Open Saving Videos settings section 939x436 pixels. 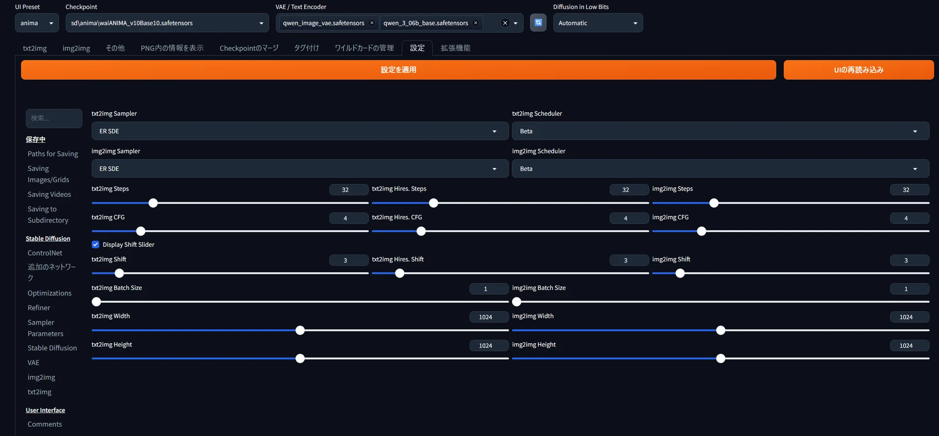49,195
